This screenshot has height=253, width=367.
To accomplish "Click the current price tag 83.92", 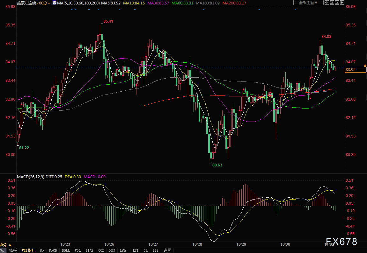I will [356, 70].
